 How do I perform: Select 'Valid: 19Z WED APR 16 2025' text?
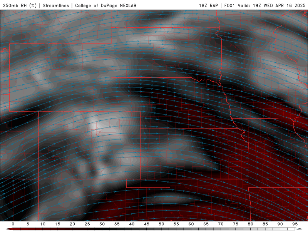click(272, 5)
